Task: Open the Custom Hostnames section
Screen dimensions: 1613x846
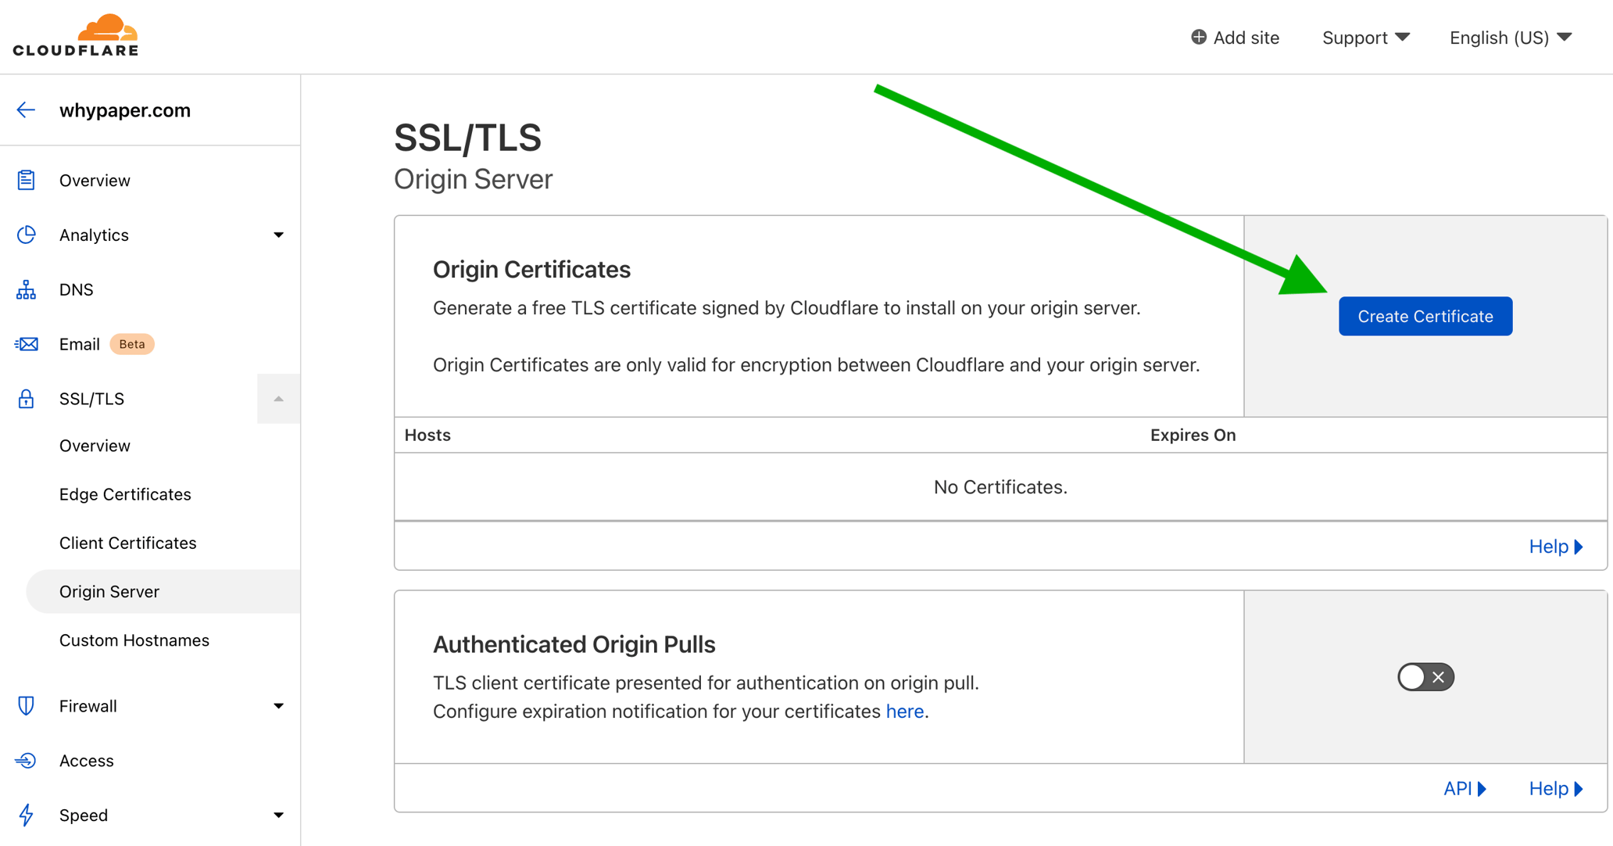Action: pos(134,640)
